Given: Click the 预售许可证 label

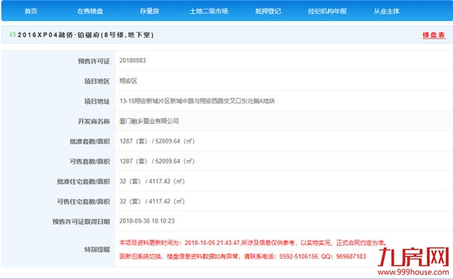Looking at the screenshot, I should (94, 61).
